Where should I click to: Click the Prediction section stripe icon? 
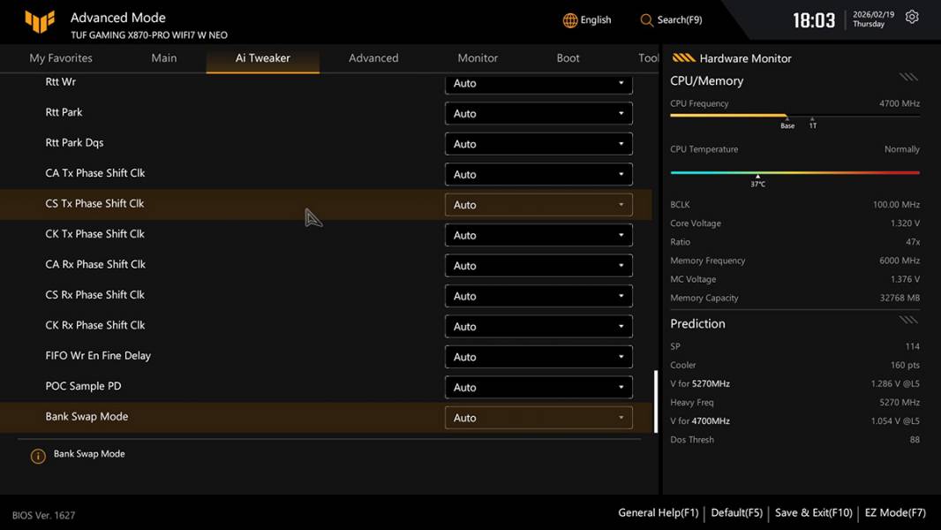click(x=908, y=320)
